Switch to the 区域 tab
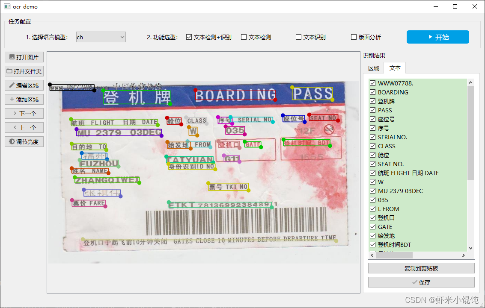Image resolution: width=485 pixels, height=308 pixels. [x=374, y=68]
